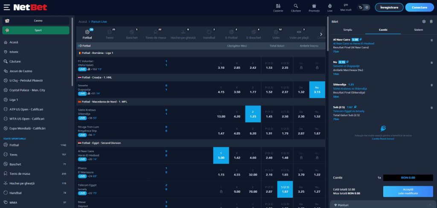
Task: Click the Conectare button
Action: (420, 7)
